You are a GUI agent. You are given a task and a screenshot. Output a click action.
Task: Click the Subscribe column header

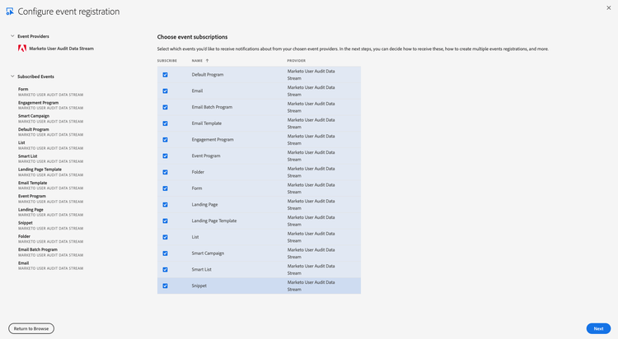(167, 61)
